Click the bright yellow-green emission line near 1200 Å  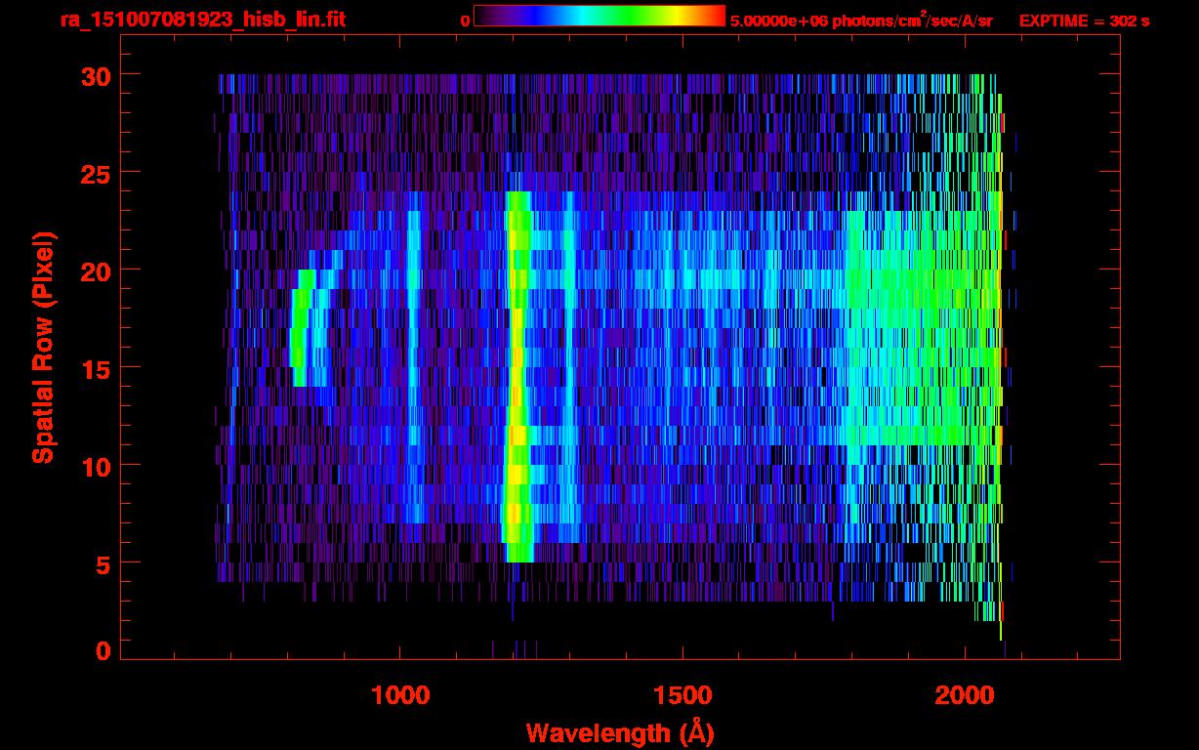pyautogui.click(x=517, y=377)
